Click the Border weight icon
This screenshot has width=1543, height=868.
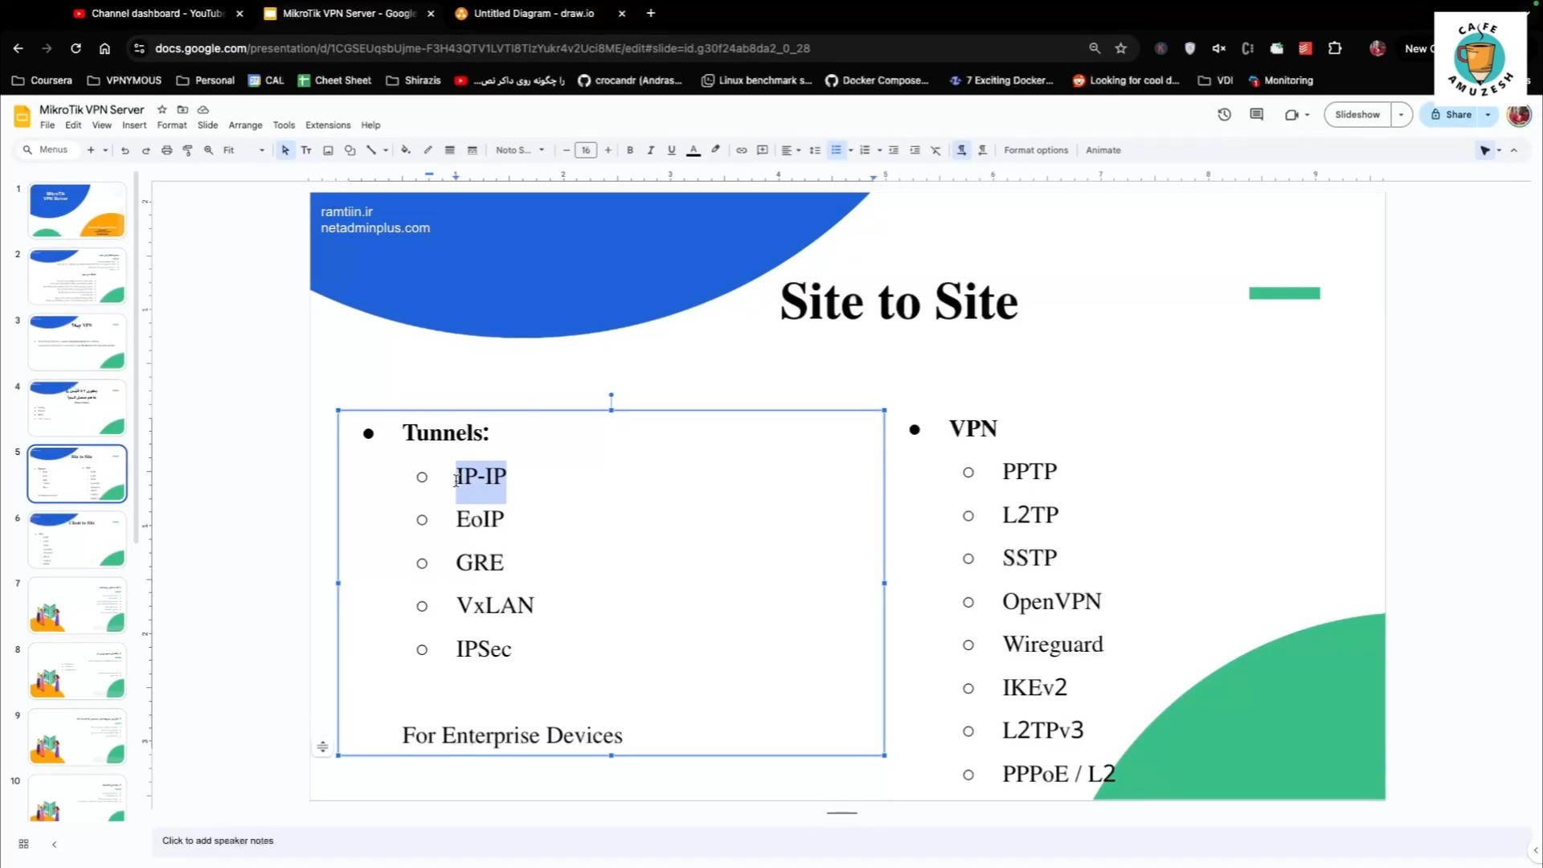coord(450,150)
